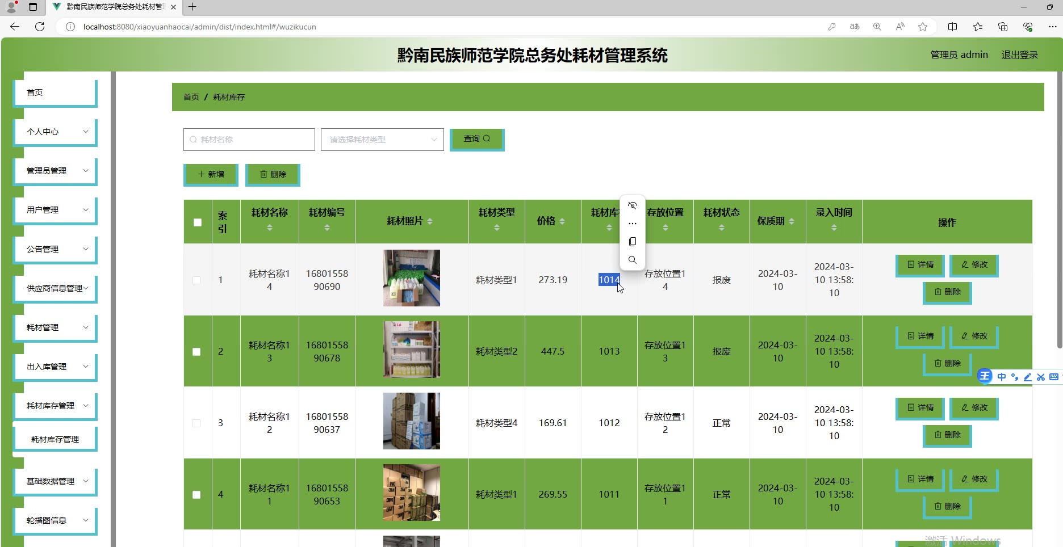Click 退出登录 to log out
1063x547 pixels.
1020,55
